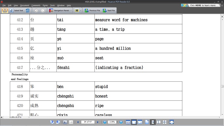
Task: Open the Help menu
Action: click(69, 6)
